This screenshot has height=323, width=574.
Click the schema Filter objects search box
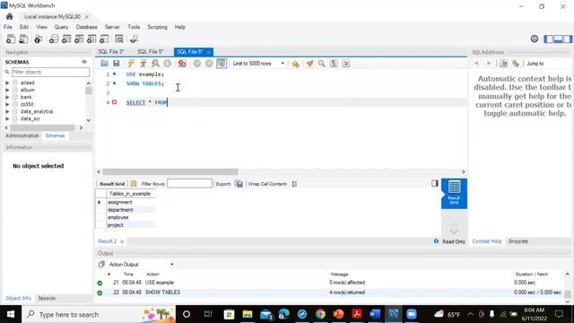pos(50,72)
